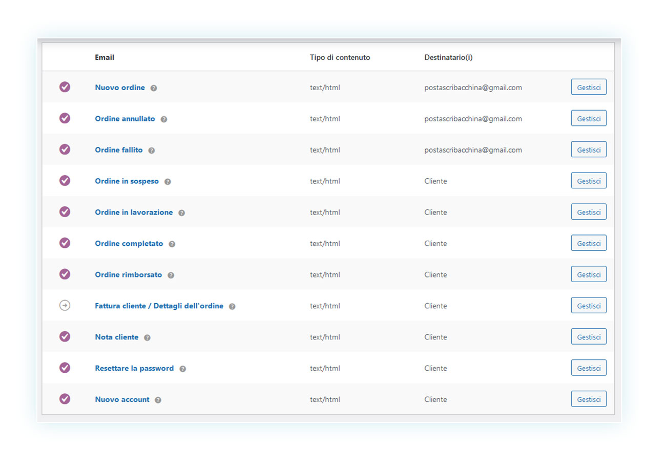The image size is (666, 470).
Task: Click the help icon beside Fattura cliente row
Action: [232, 307]
